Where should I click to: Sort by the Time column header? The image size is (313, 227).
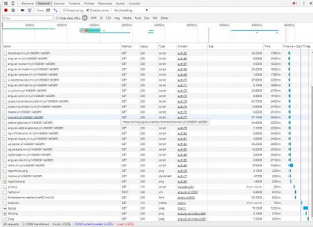[272, 46]
